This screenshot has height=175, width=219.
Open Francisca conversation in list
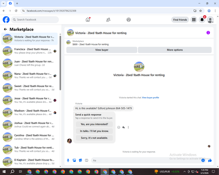pyautogui.click(x=29, y=51)
